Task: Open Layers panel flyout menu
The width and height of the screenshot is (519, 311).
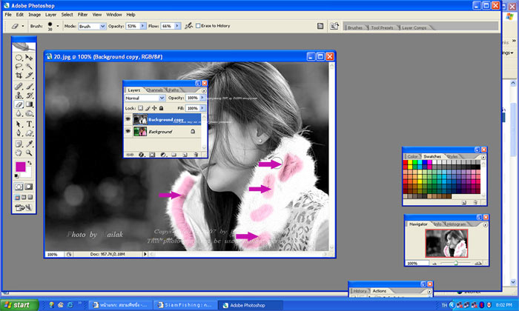Action: pos(204,90)
